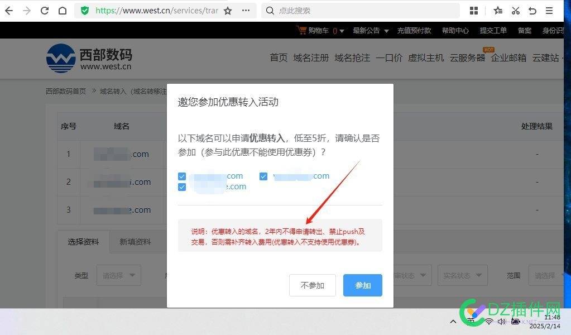This screenshot has height=335, width=571.
Task: Open the 帮助中心 link
Action: (455, 31)
